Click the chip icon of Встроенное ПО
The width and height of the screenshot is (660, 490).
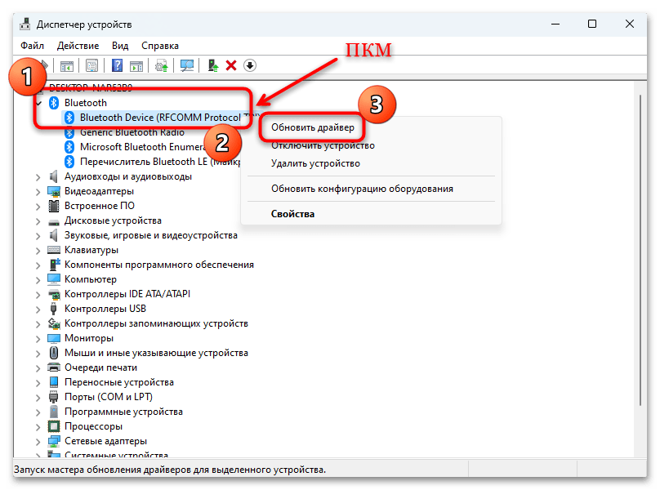coord(54,206)
